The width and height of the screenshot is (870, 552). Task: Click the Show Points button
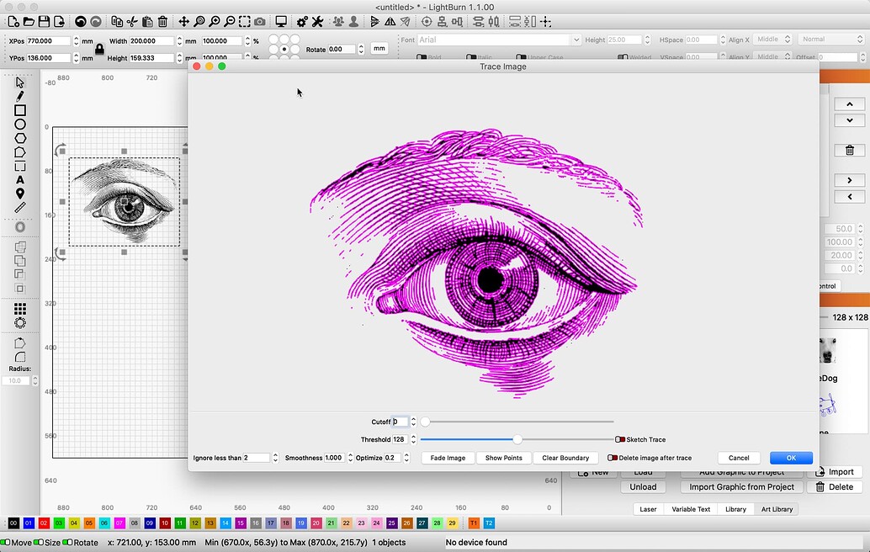point(503,458)
